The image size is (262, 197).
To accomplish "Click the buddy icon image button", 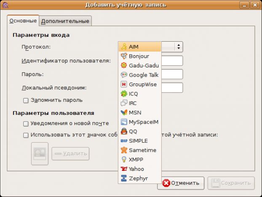I will coord(40,154).
